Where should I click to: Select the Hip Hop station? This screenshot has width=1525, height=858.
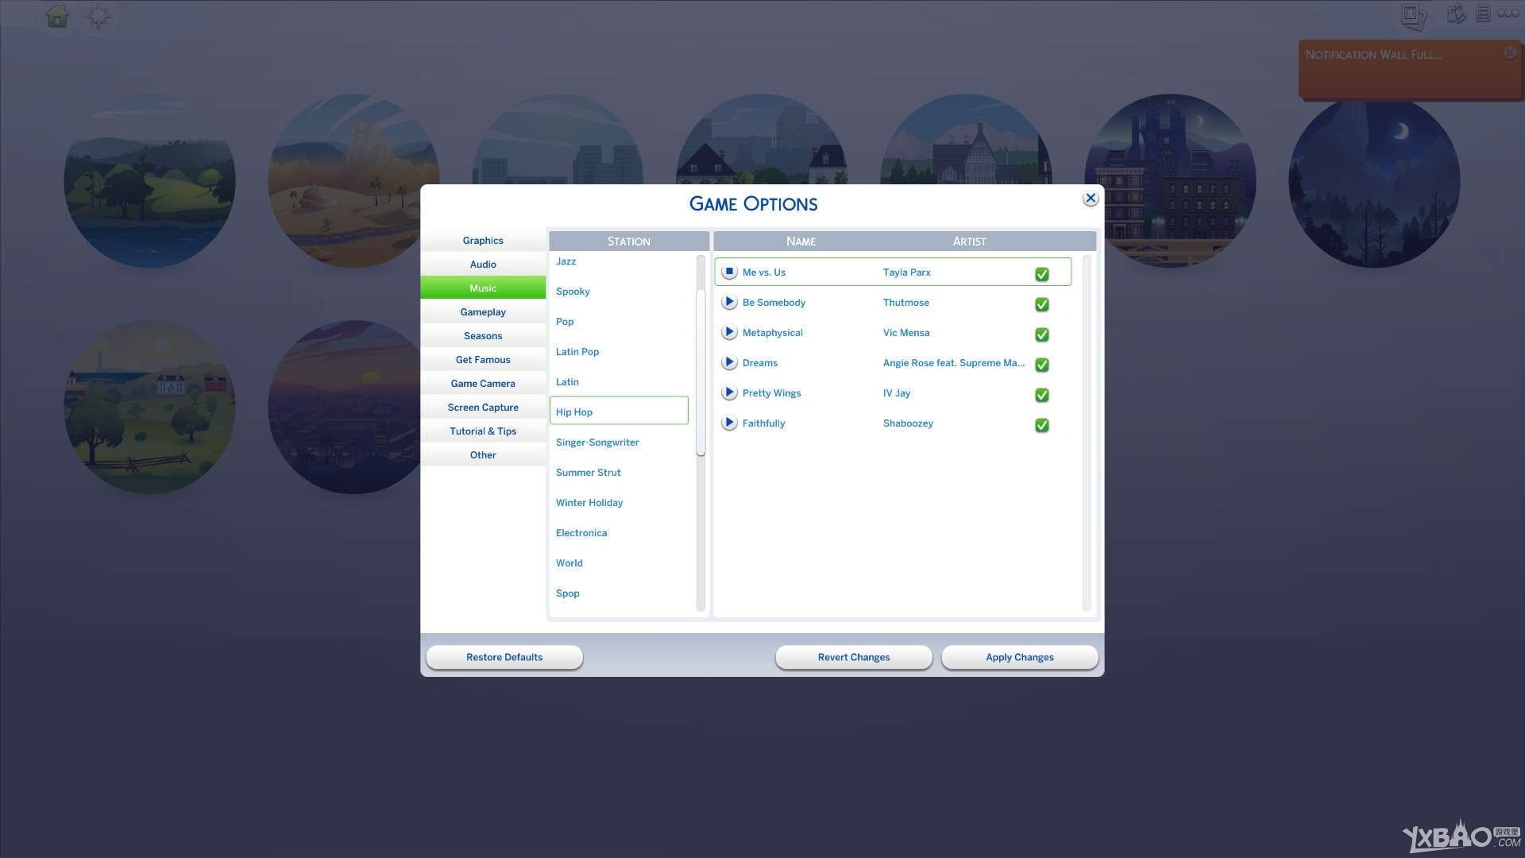tap(618, 411)
